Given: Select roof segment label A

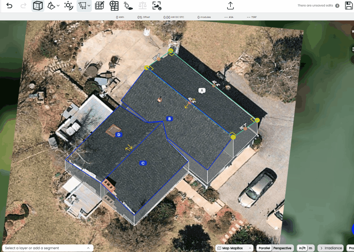Looking at the screenshot, I should [202, 90].
